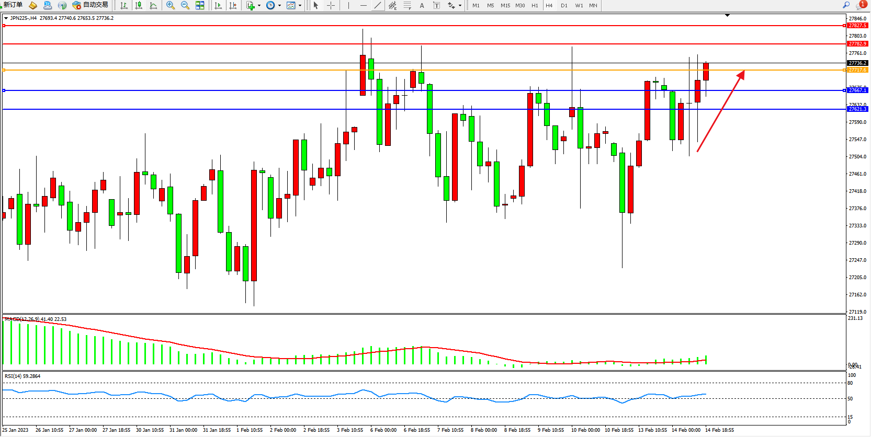Open the add indicators dropdown arrow
The image size is (871, 437).
(x=259, y=6)
